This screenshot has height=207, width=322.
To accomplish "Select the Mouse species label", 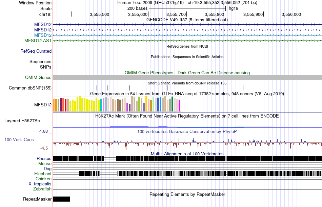I will [45, 164].
